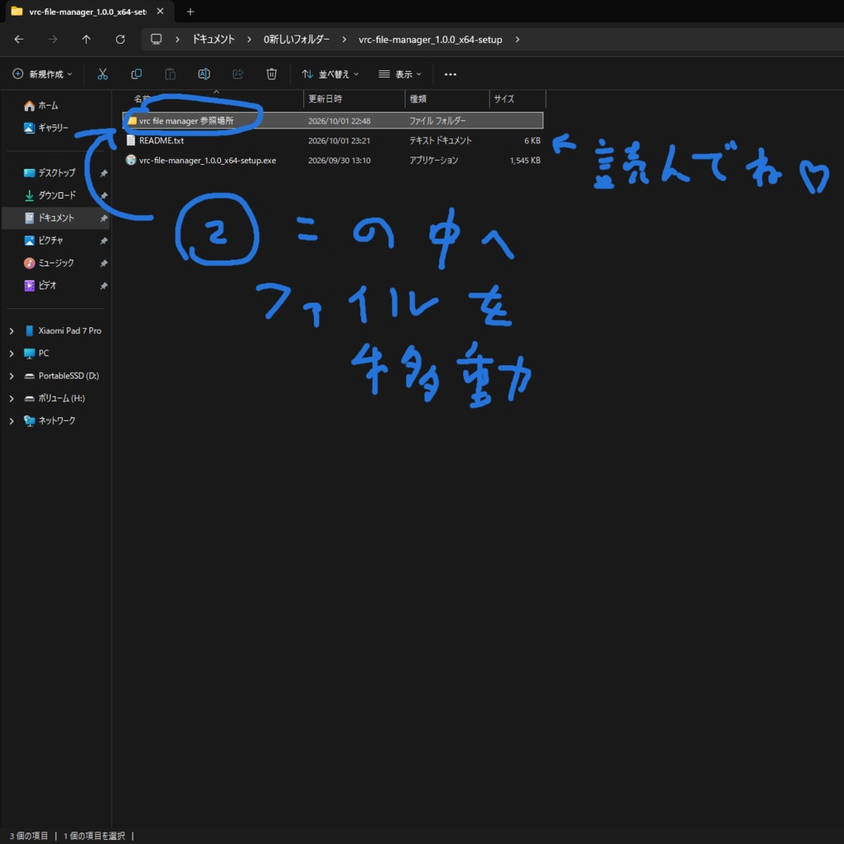Close the vrc-file-manager tab
This screenshot has width=844, height=844.
(x=160, y=12)
